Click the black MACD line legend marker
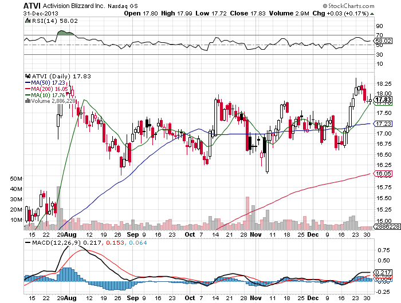401x303 pixels. (27, 242)
